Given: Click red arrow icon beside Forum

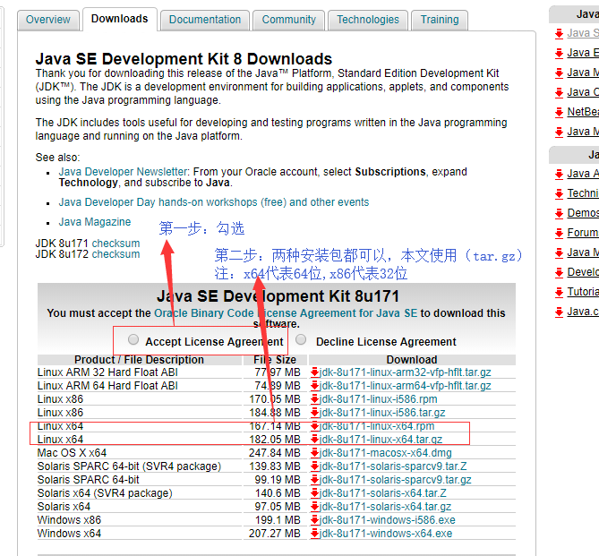Looking at the screenshot, I should click(560, 233).
